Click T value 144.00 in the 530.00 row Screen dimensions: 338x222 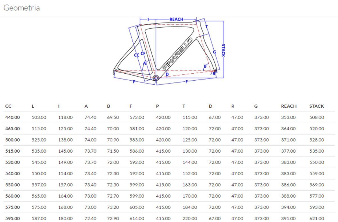coord(190,162)
